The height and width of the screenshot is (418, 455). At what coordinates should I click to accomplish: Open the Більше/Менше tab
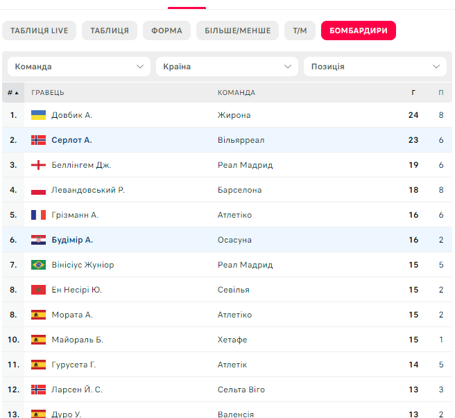237,31
